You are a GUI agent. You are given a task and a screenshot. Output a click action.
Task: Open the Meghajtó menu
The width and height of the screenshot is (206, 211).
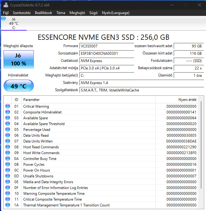pyautogui.click(x=77, y=13)
